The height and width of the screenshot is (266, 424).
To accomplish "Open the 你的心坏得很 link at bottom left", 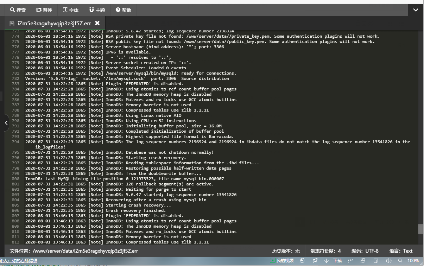I will pos(25,261).
